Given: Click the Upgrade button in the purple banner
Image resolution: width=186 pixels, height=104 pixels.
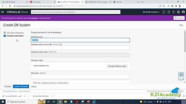Looking at the screenshot, I should 179,18.
